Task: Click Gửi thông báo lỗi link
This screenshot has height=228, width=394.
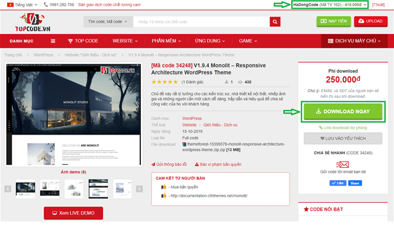Action: [169, 164]
